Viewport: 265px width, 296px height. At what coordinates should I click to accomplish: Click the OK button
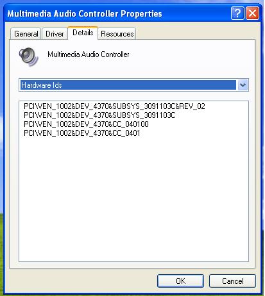click(180, 281)
